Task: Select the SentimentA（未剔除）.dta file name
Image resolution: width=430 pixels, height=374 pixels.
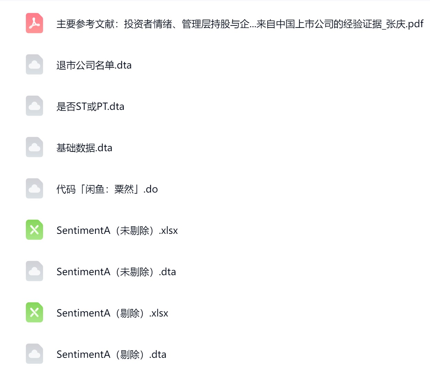Action: (x=116, y=272)
